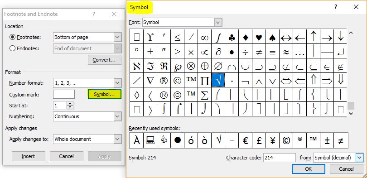
Task: Increase the Start at value with up arrow
Action: tap(70, 103)
